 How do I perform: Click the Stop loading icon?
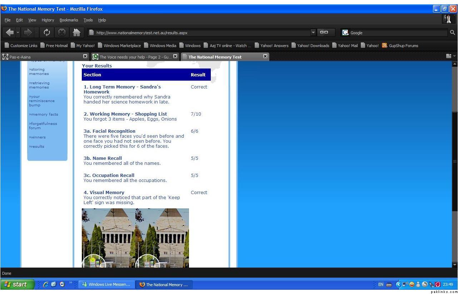[62, 32]
